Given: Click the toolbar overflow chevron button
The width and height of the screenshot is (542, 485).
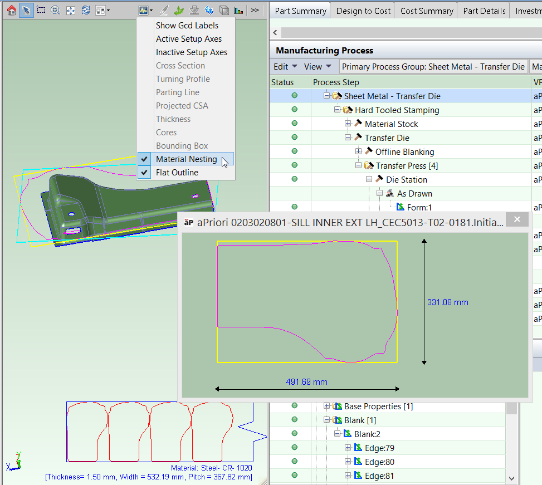Looking at the screenshot, I should point(255,10).
